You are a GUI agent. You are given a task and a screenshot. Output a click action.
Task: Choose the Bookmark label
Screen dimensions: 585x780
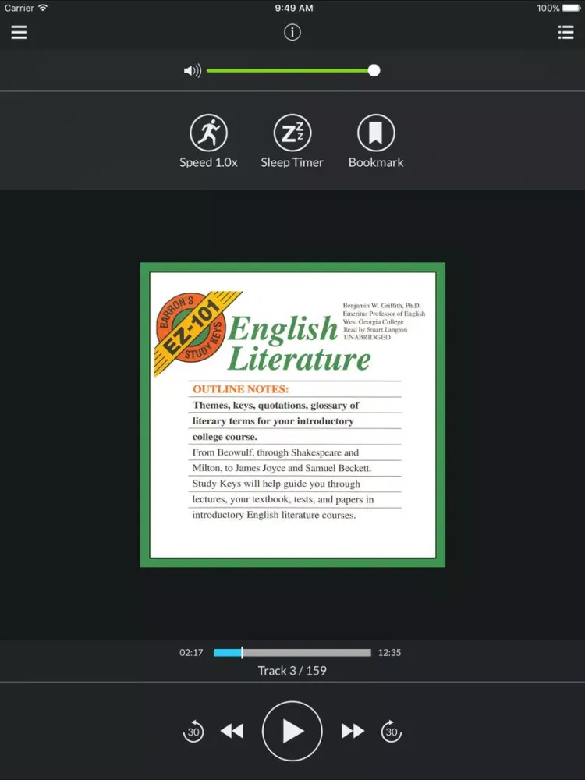point(376,162)
